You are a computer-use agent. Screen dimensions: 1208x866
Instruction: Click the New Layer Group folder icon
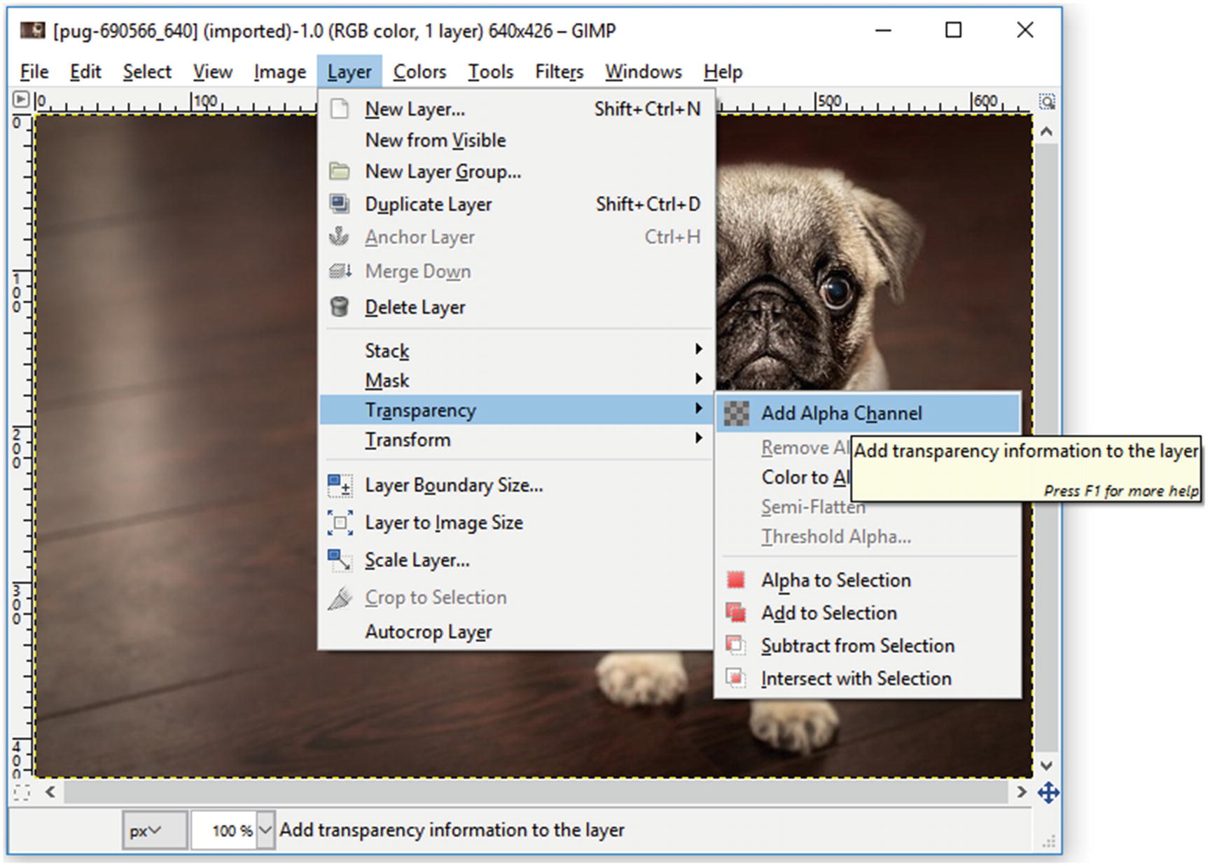[340, 172]
